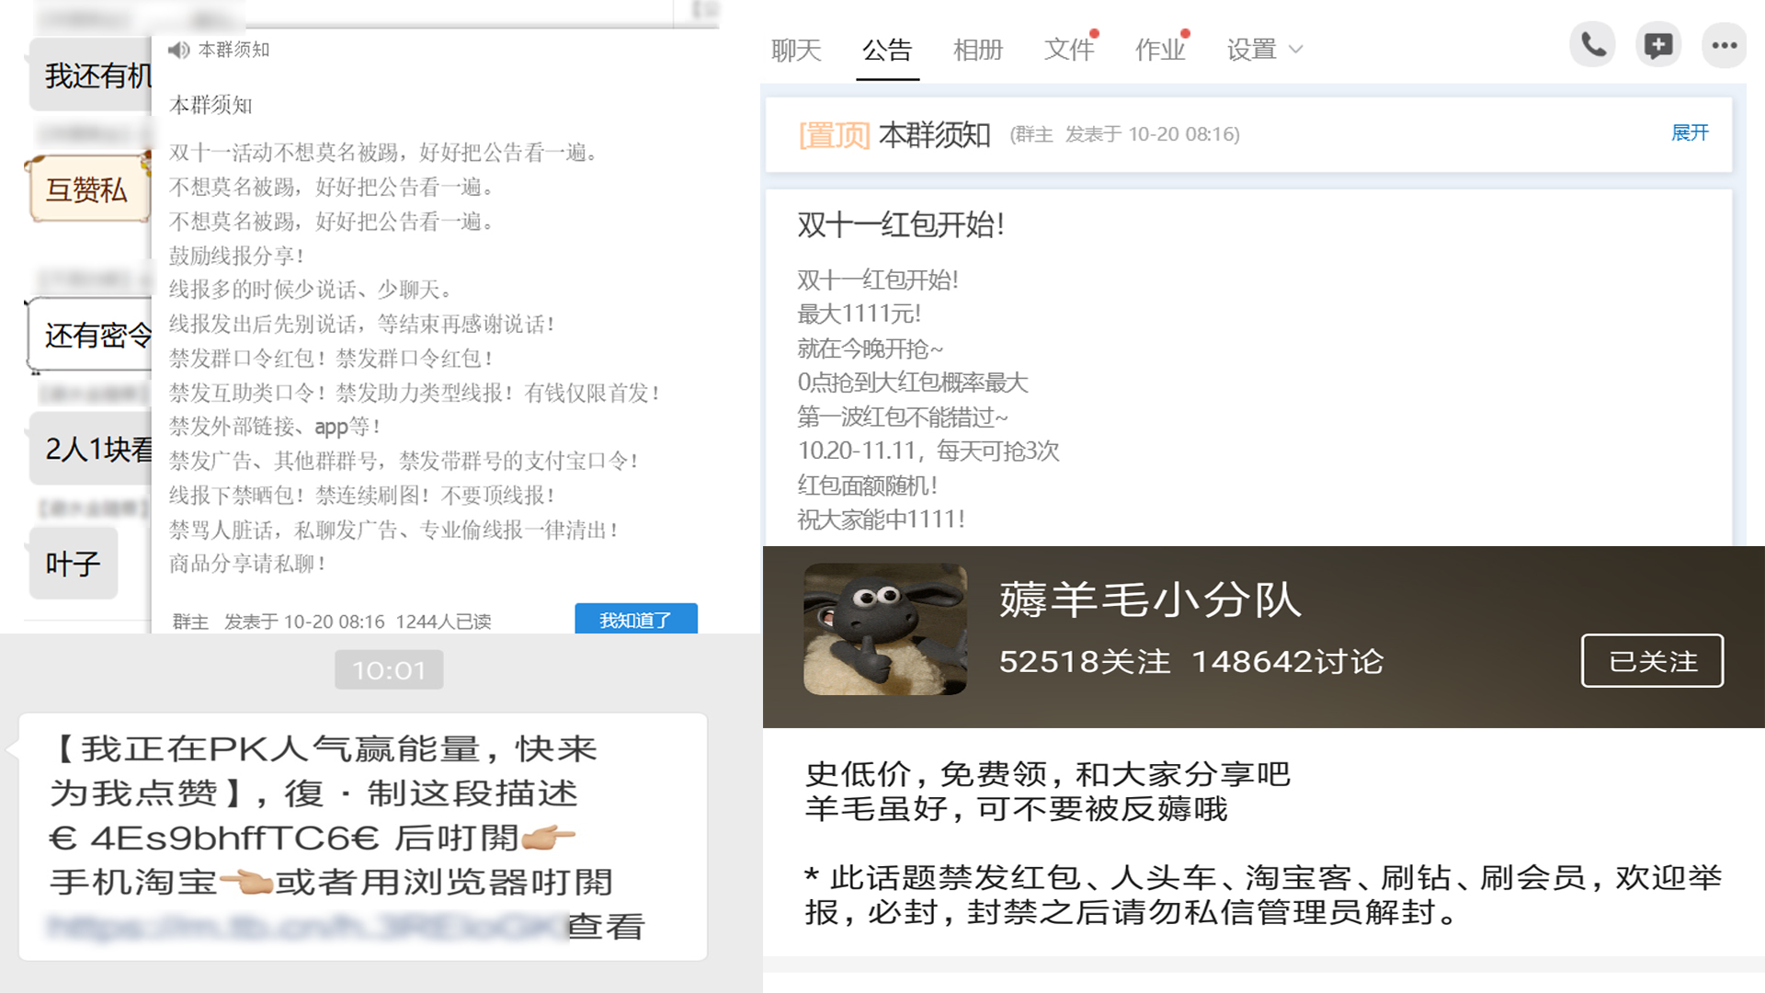This screenshot has width=1765, height=993.
Task: Click the new chat plus icon
Action: pyautogui.click(x=1658, y=45)
